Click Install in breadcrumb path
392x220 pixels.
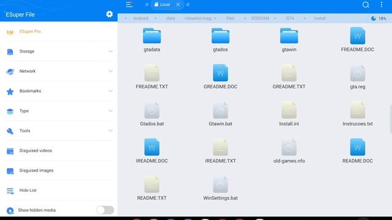pyautogui.click(x=320, y=18)
